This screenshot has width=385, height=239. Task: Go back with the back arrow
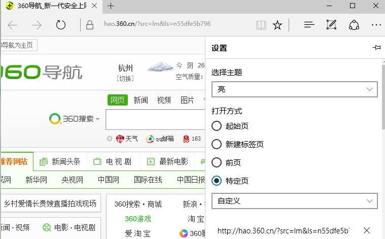pyautogui.click(x=13, y=25)
